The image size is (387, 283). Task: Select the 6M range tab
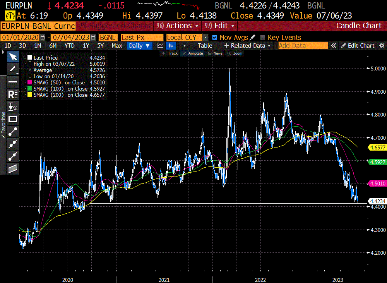[x=53, y=46]
